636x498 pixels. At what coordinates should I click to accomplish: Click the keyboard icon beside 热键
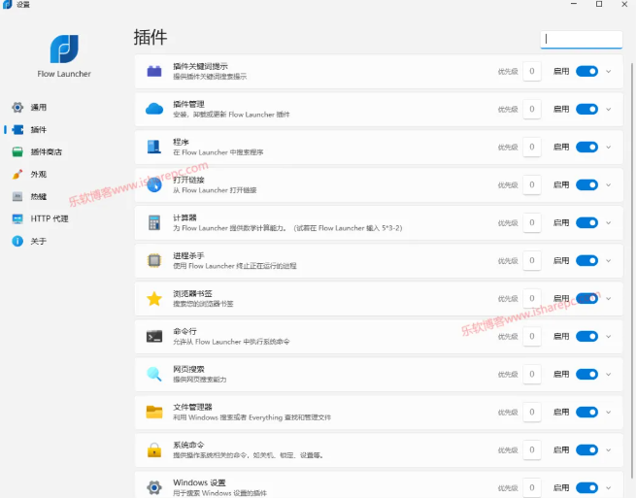pyautogui.click(x=17, y=197)
